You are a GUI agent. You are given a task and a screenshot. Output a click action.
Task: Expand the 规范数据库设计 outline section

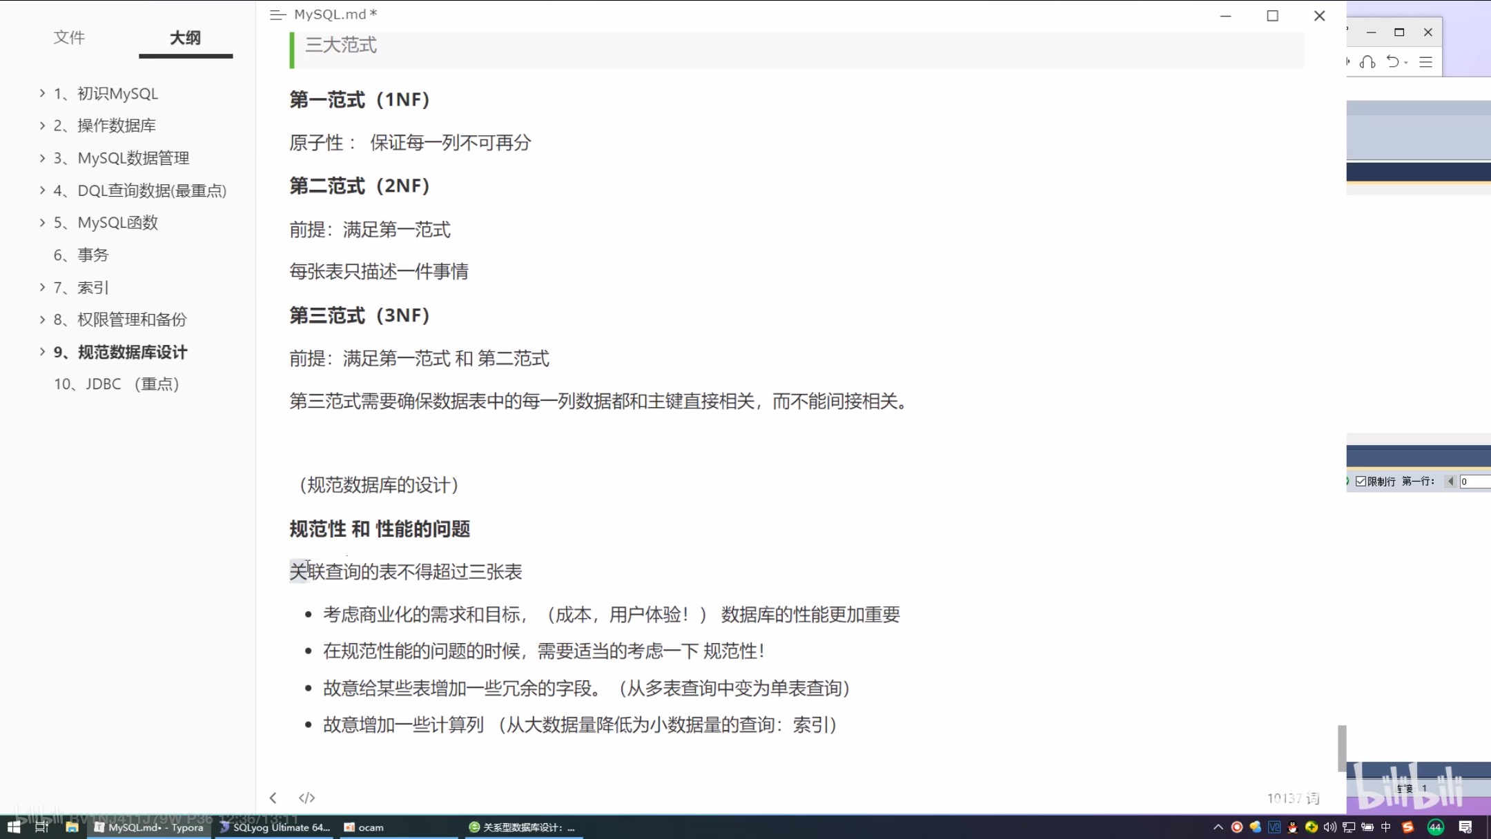pos(42,352)
